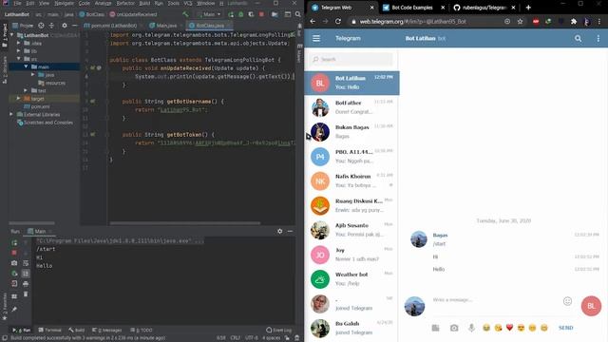
Task: Open Terminal tool window tab
Action: click(x=50, y=330)
